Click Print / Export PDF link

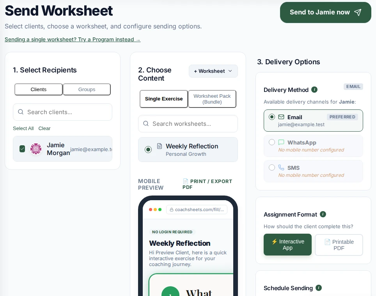tap(207, 184)
